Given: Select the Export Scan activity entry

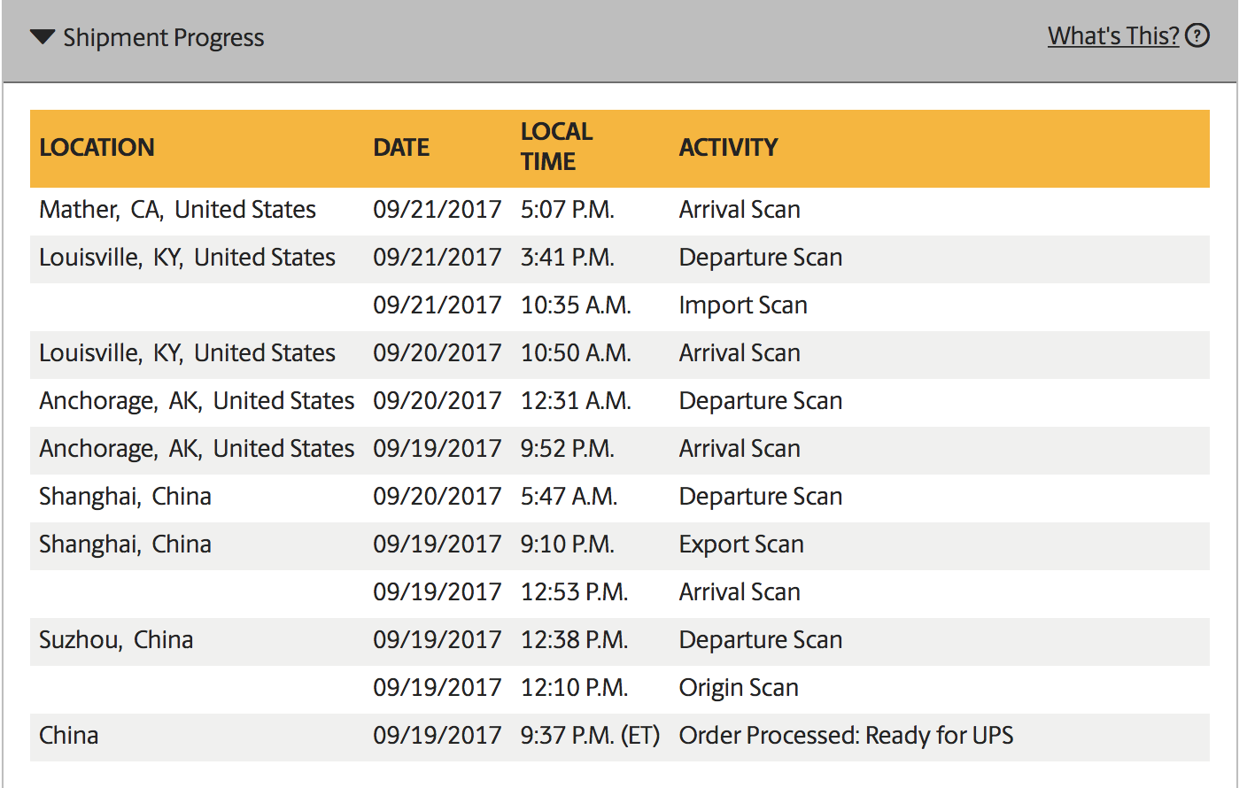Looking at the screenshot, I should [741, 545].
